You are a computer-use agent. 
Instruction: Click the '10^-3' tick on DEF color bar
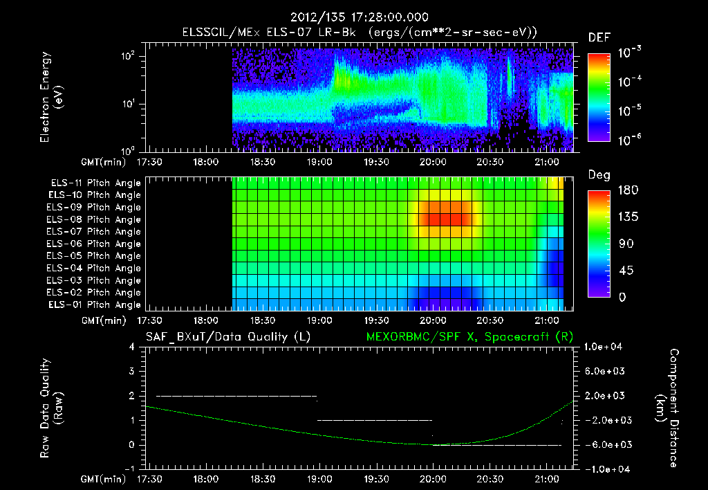click(x=630, y=53)
